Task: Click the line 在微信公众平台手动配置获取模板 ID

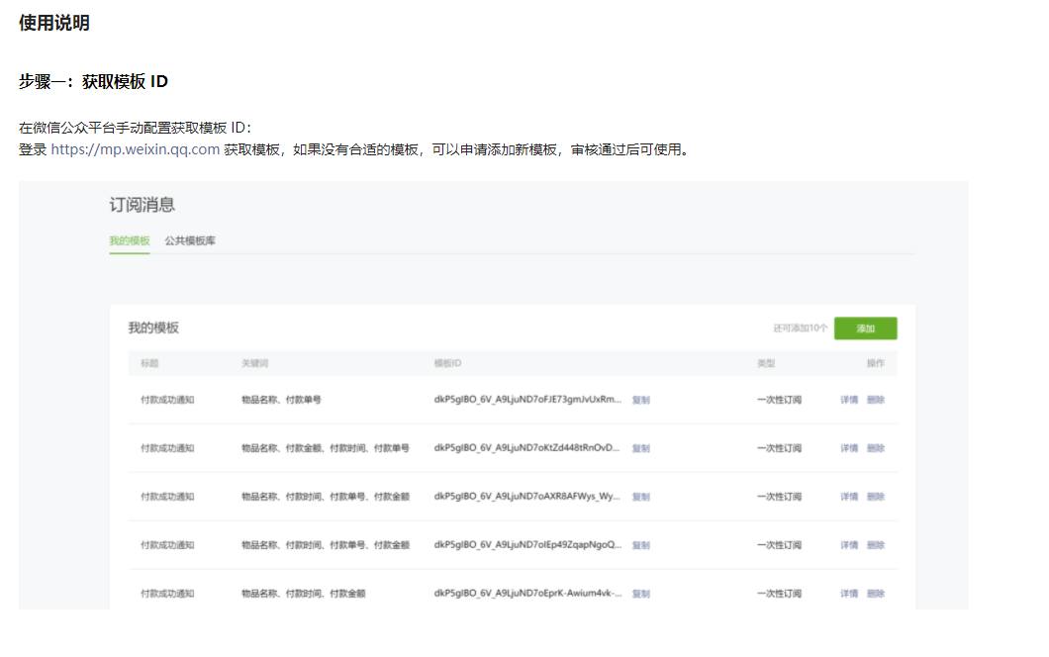Action: tap(136, 128)
